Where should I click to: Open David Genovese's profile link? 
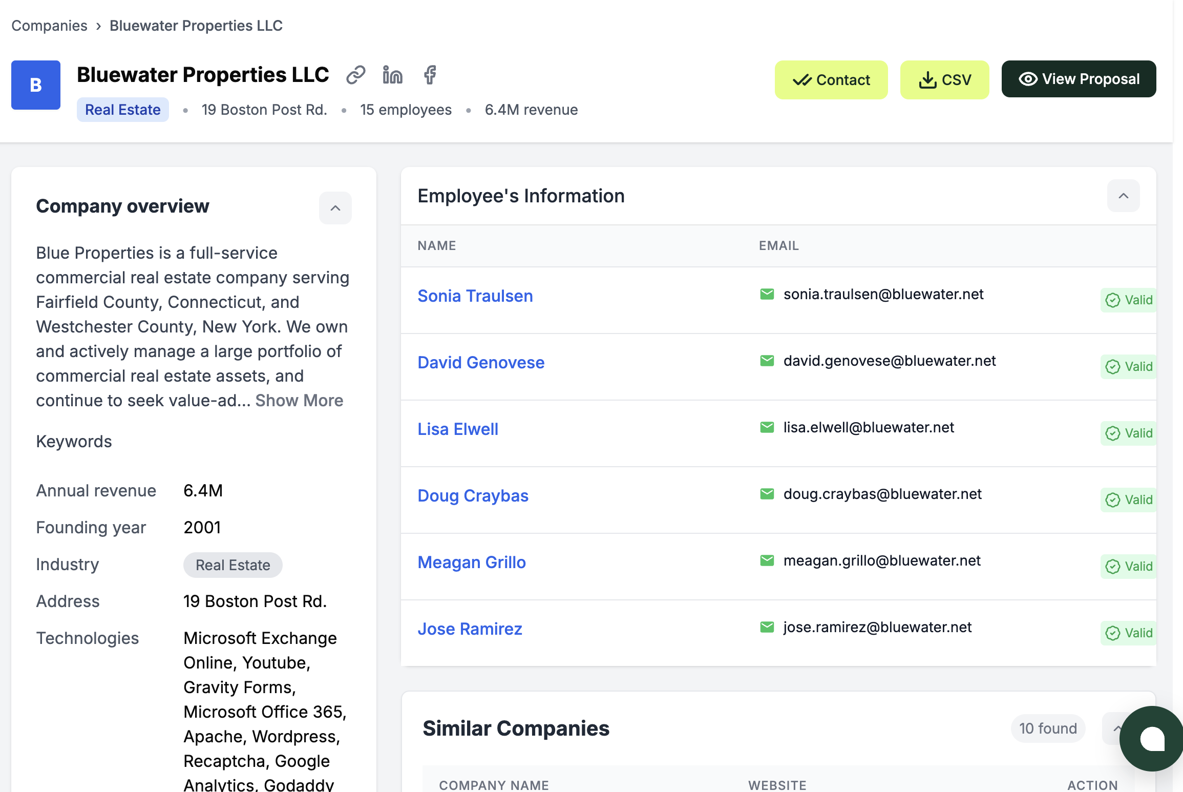click(481, 362)
